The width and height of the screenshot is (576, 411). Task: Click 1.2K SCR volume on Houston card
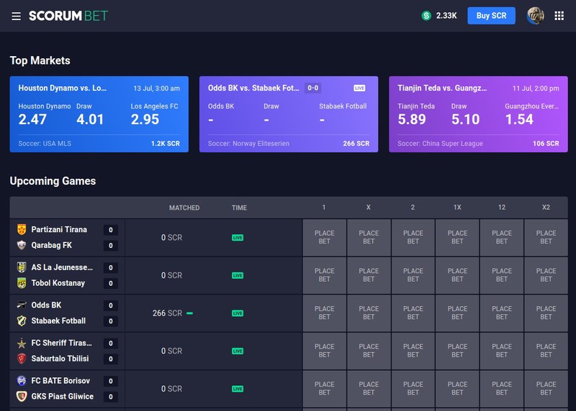(x=166, y=144)
